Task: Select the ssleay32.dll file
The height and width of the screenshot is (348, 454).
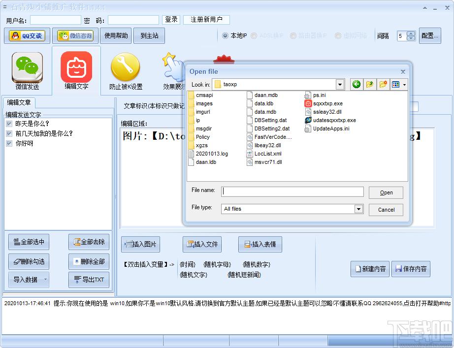Action: pyautogui.click(x=324, y=112)
